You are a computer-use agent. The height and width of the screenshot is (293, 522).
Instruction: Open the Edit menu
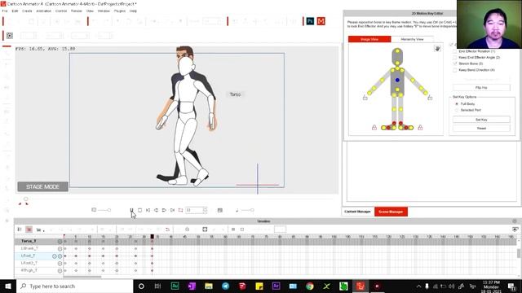click(15, 11)
